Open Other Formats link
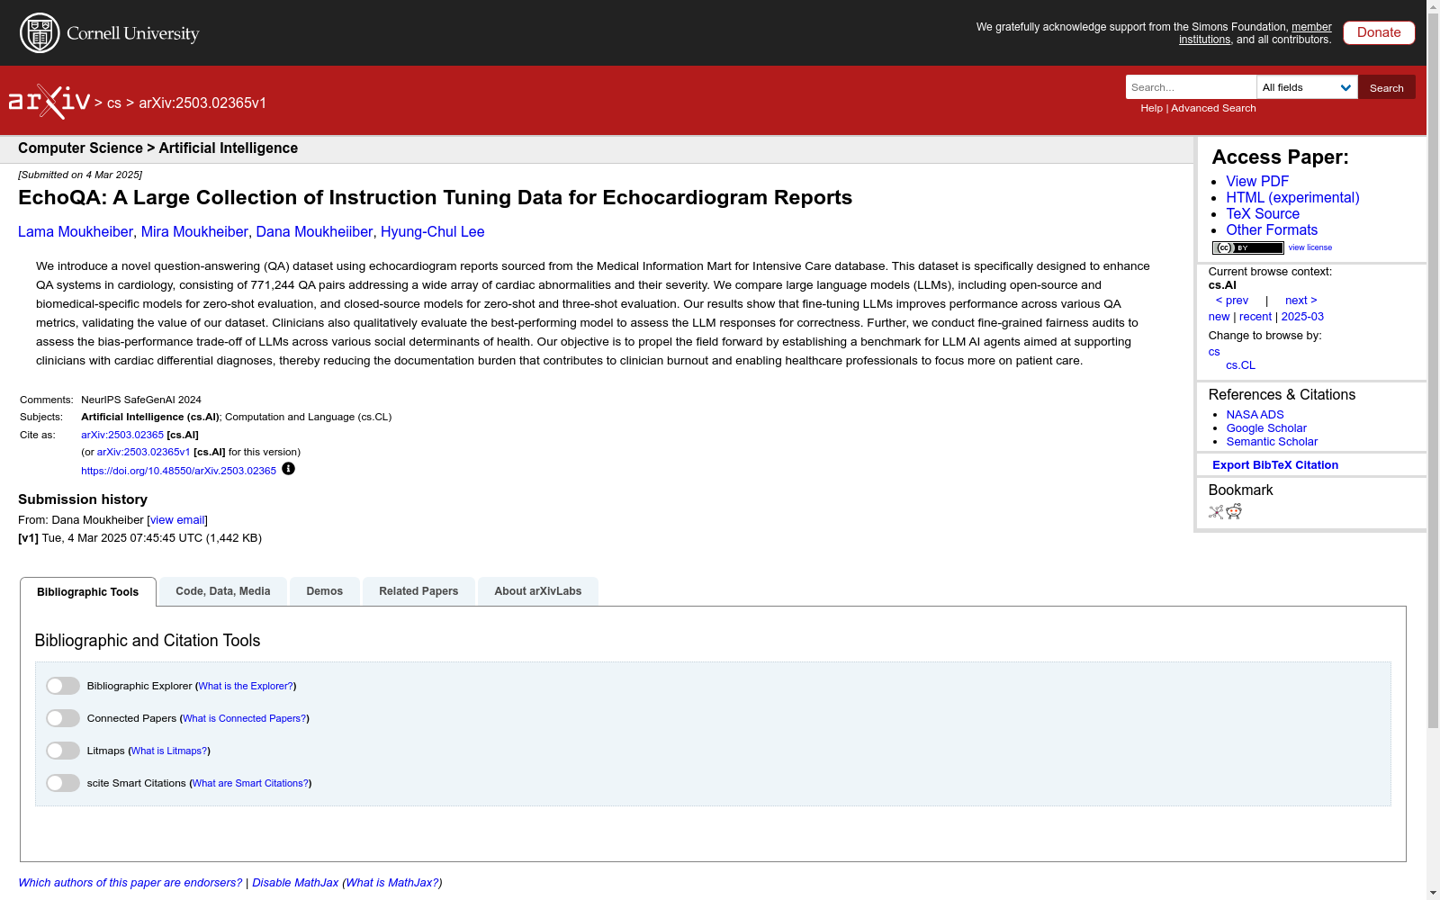This screenshot has height=900, width=1440. (x=1272, y=230)
